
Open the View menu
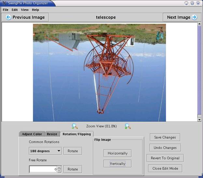pos(25,10)
